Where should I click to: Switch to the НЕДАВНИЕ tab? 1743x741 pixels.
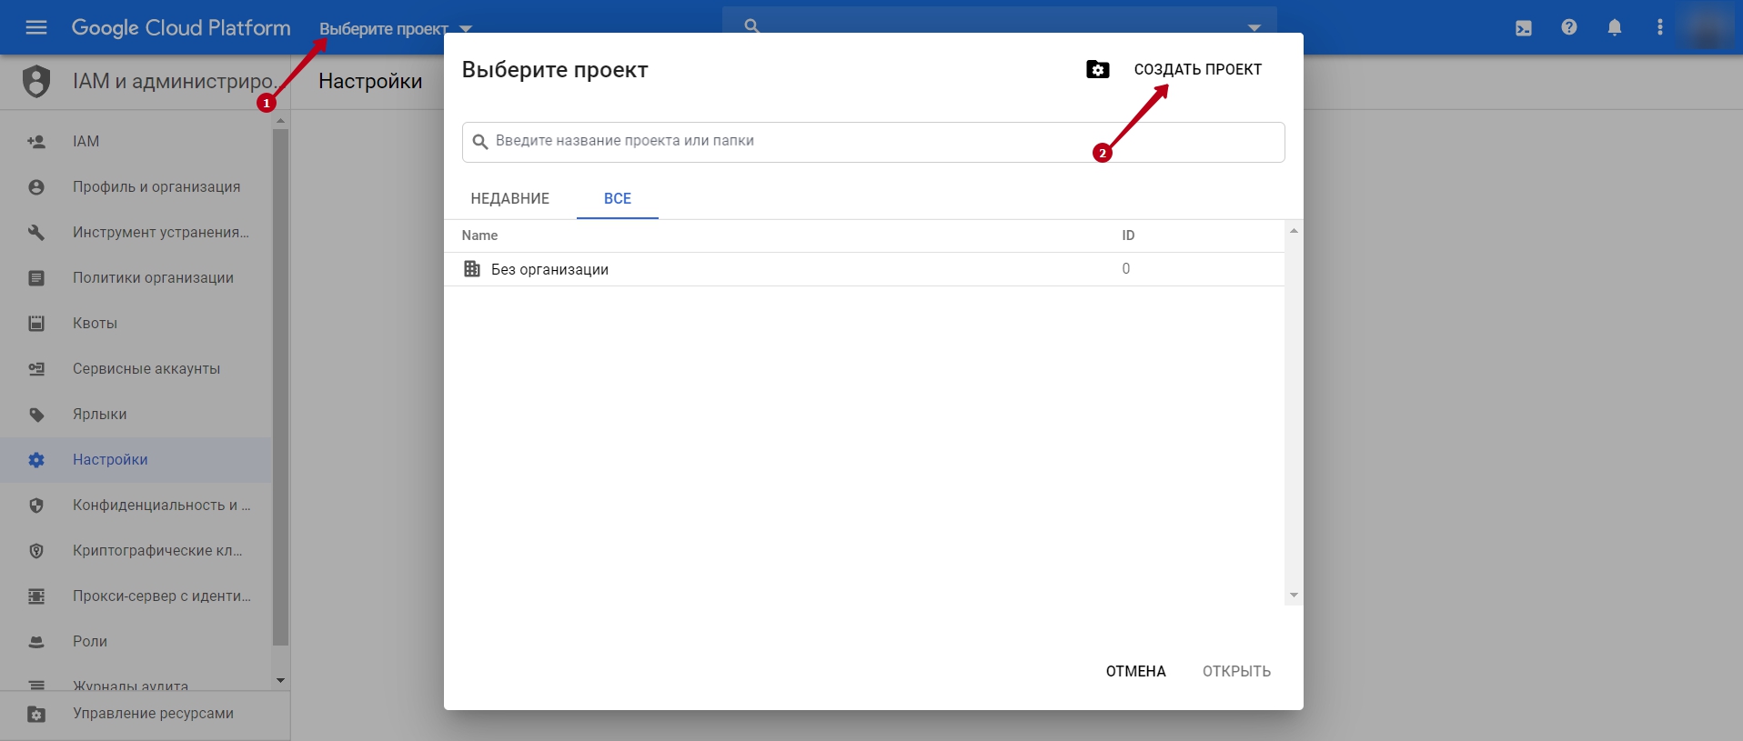tap(510, 198)
